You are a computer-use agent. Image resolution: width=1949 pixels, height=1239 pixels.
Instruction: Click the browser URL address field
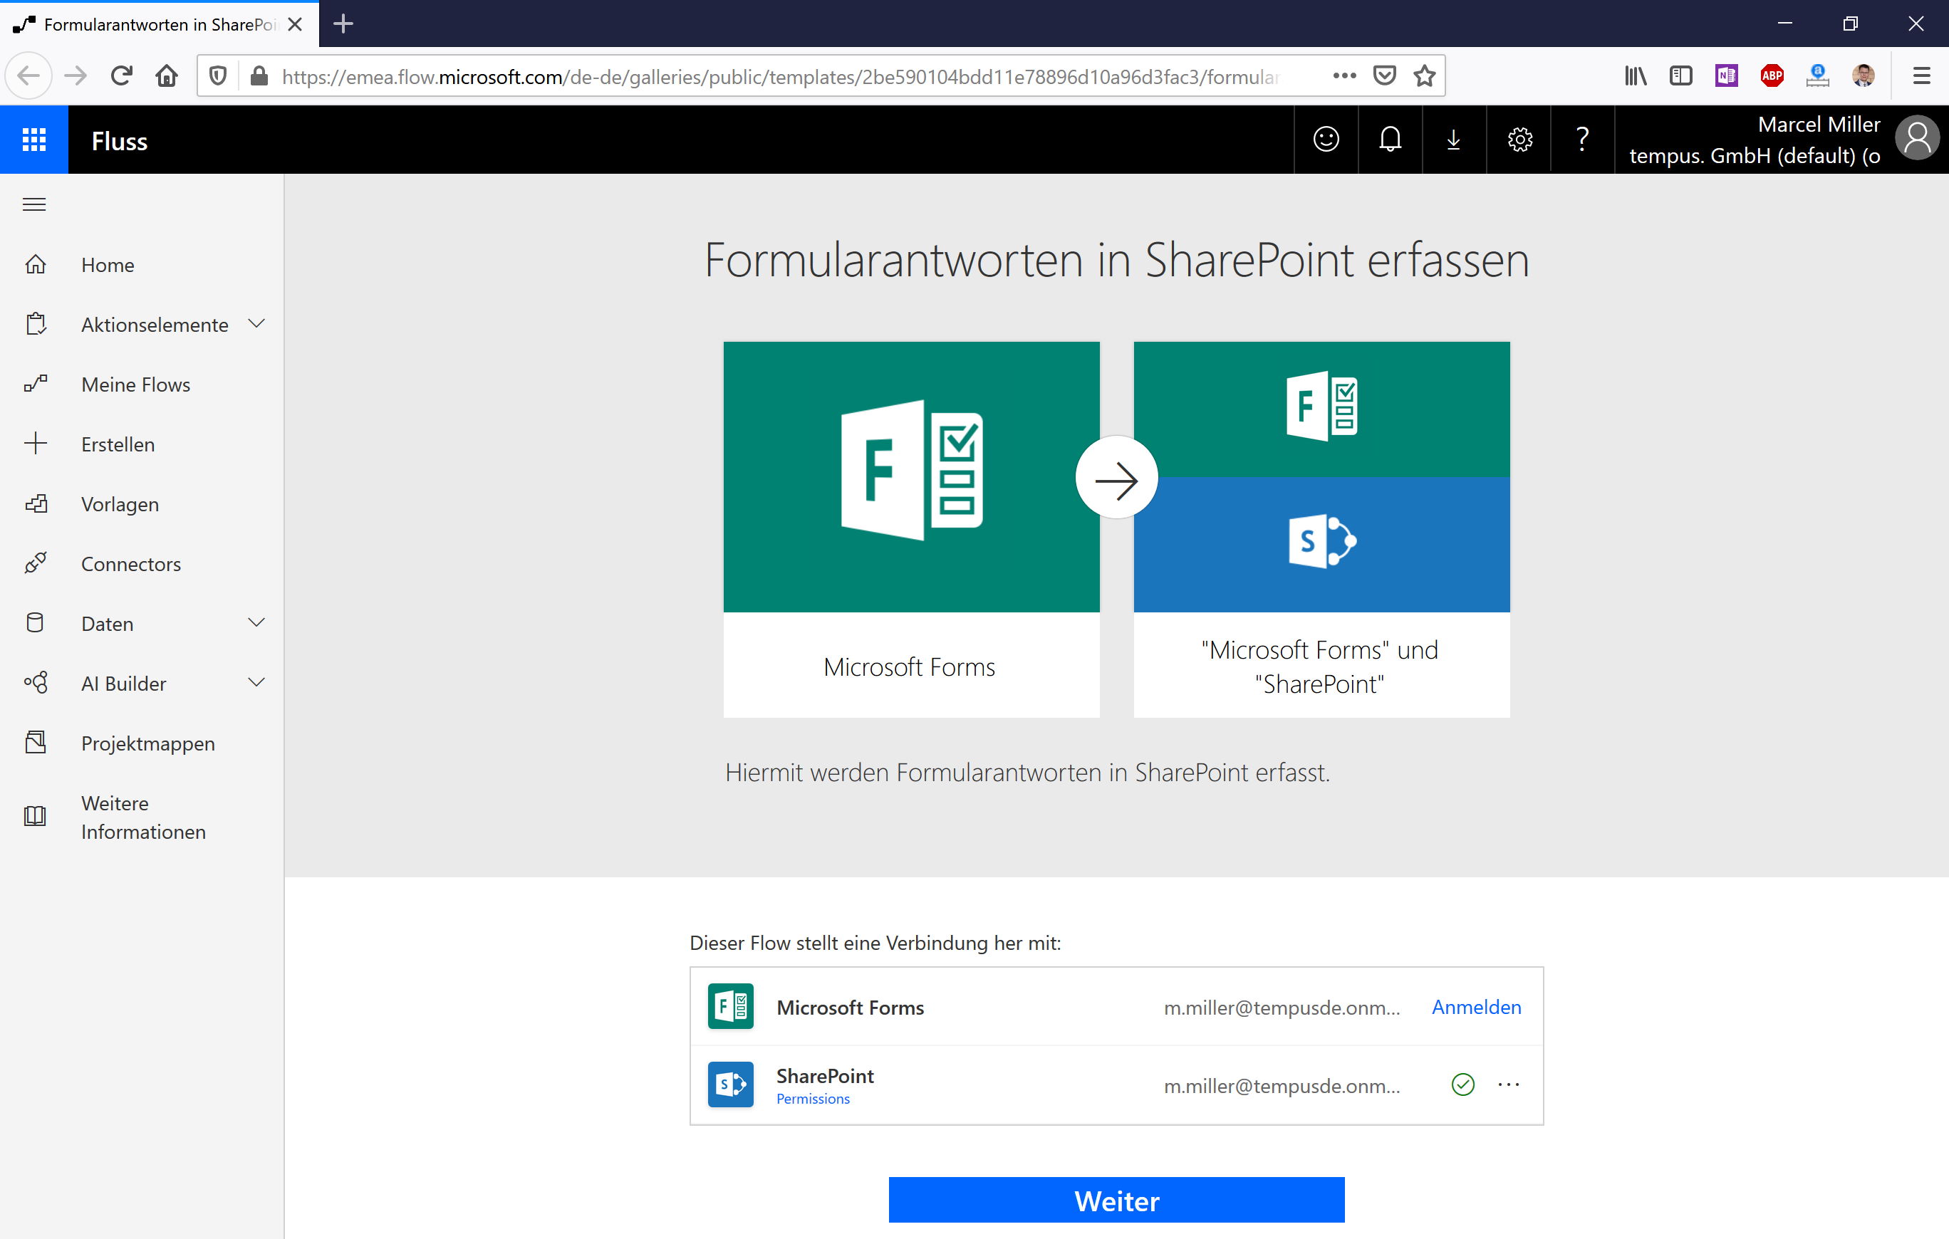(781, 76)
